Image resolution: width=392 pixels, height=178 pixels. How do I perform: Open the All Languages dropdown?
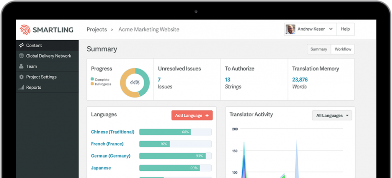coord(332,115)
